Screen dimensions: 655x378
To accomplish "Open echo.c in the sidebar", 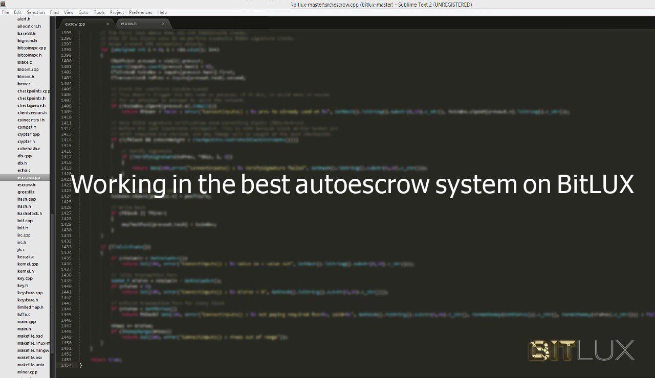I will tap(24, 170).
